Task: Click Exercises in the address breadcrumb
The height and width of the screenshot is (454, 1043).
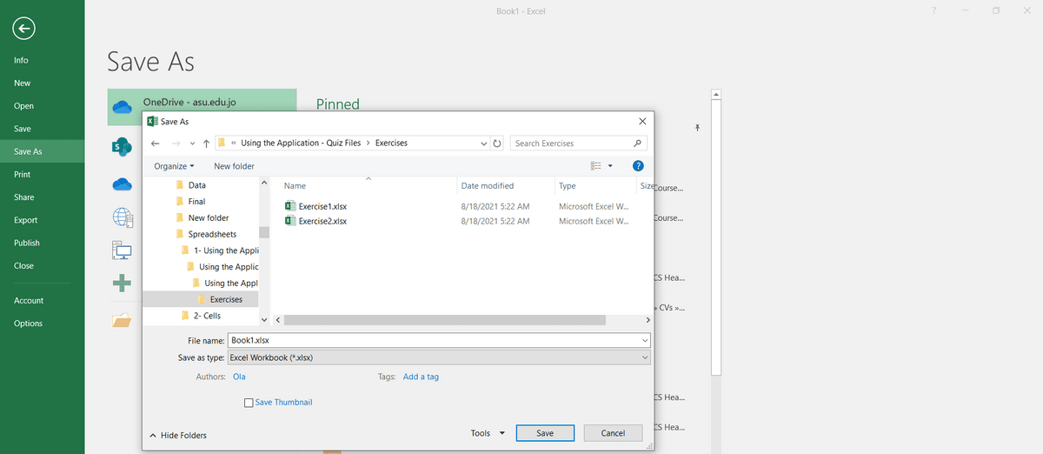Action: click(x=391, y=143)
